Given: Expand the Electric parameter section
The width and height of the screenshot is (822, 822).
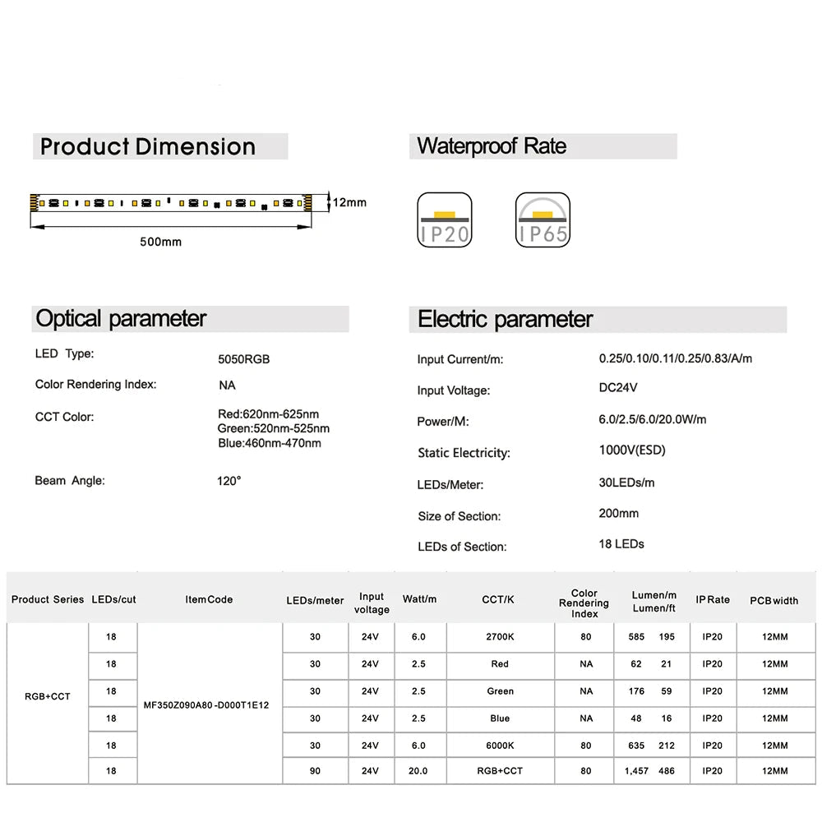Looking at the screenshot, I should pos(505,319).
